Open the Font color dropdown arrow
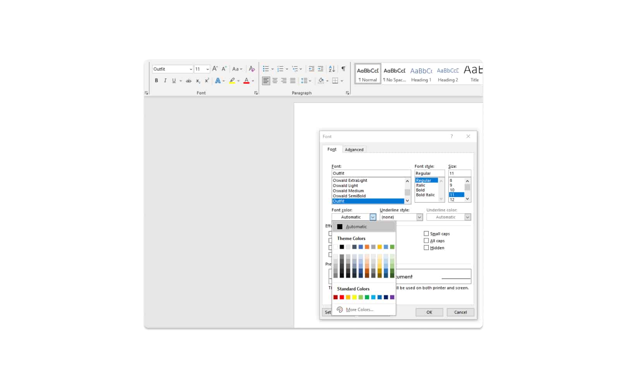 pyautogui.click(x=373, y=217)
